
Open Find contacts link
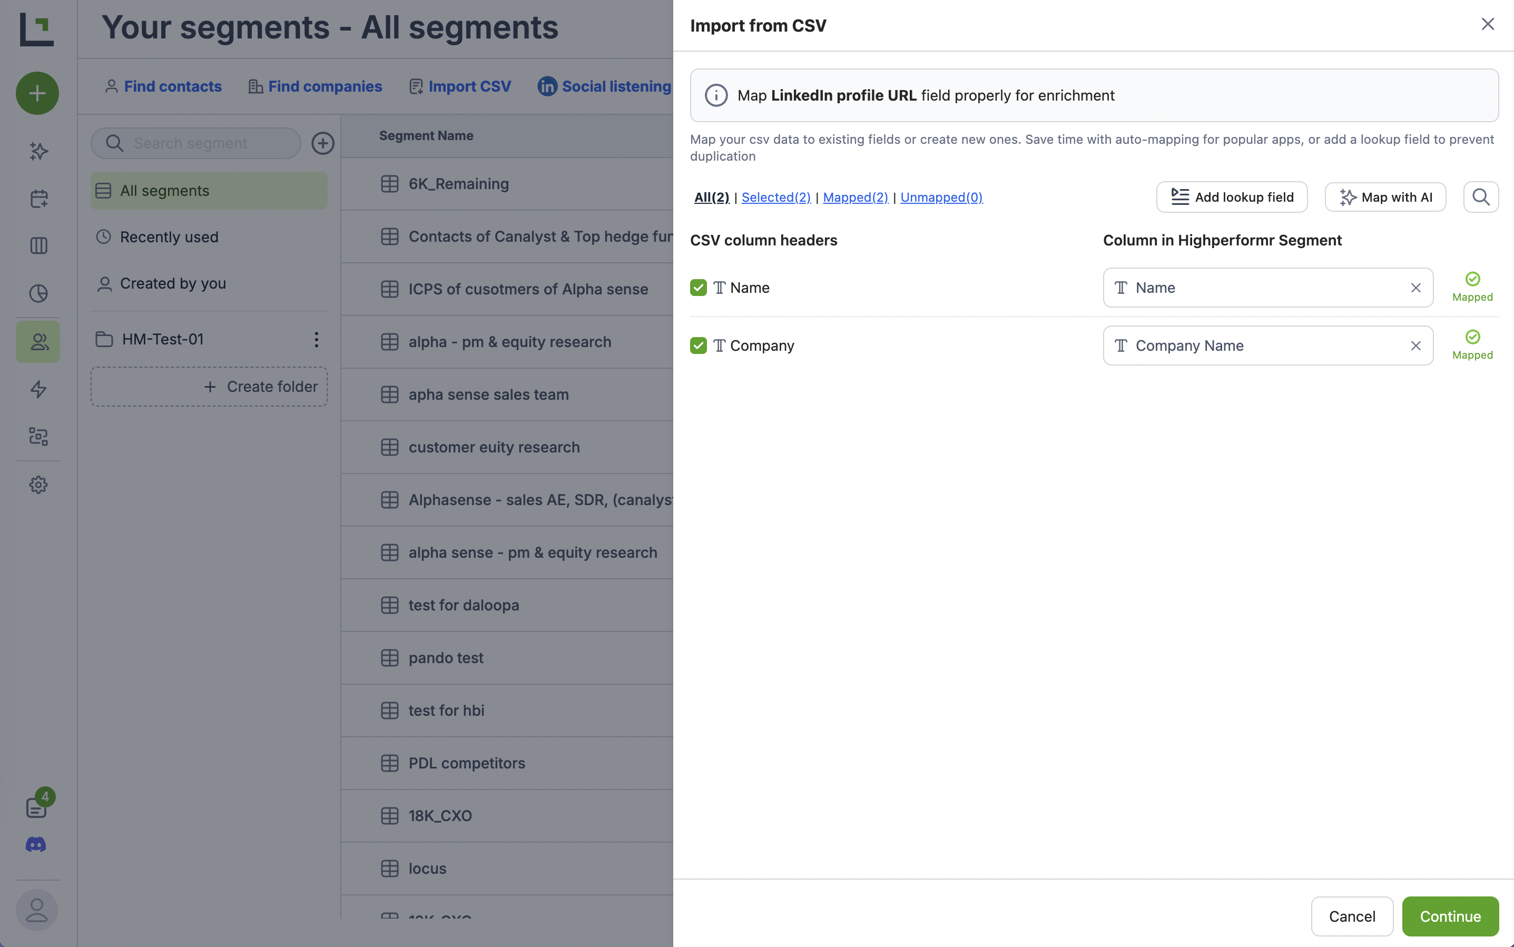click(x=163, y=86)
